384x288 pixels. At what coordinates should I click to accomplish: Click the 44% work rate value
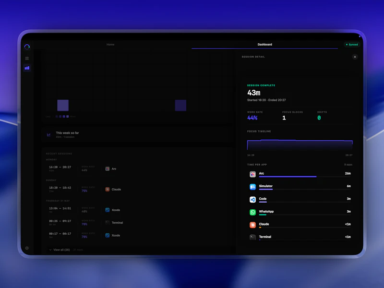(x=252, y=118)
